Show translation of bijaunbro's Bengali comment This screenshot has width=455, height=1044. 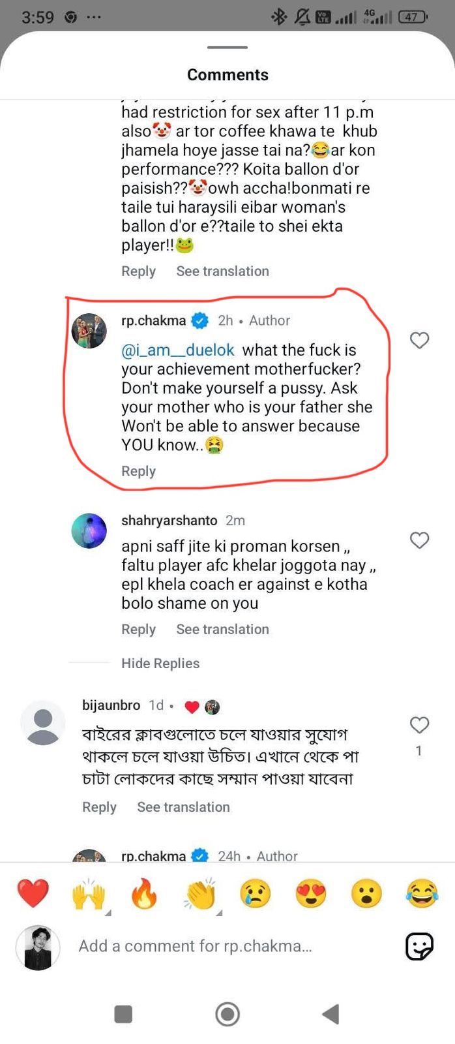pos(183,807)
